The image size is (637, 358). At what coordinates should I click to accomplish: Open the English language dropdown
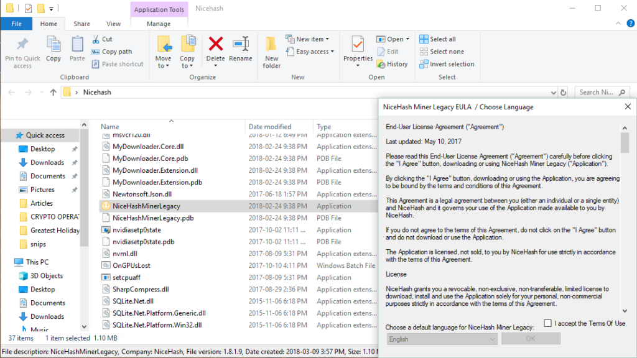(442, 339)
